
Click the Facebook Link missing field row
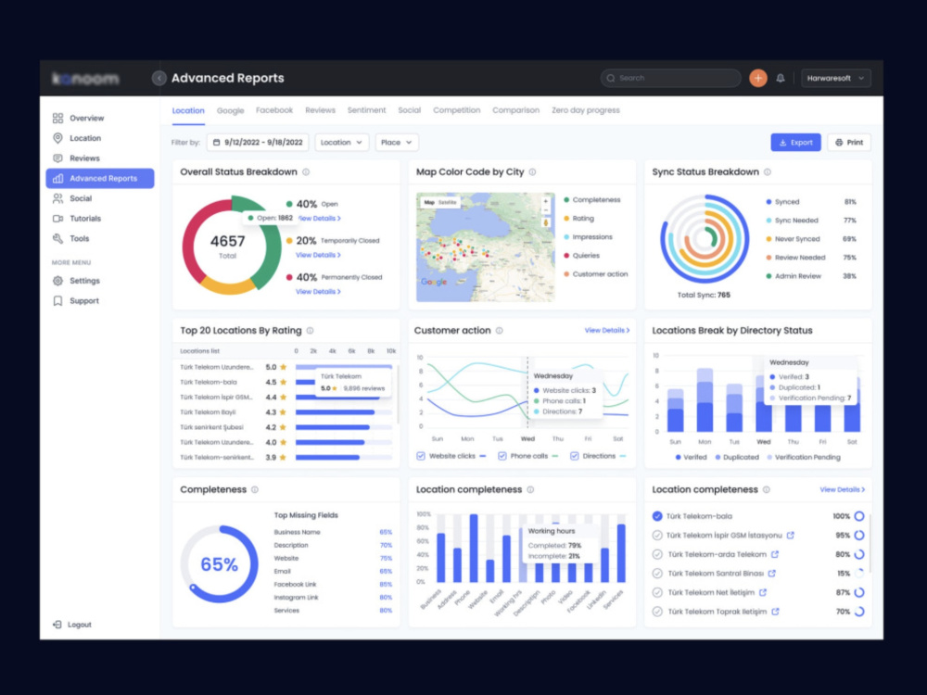[x=333, y=585]
